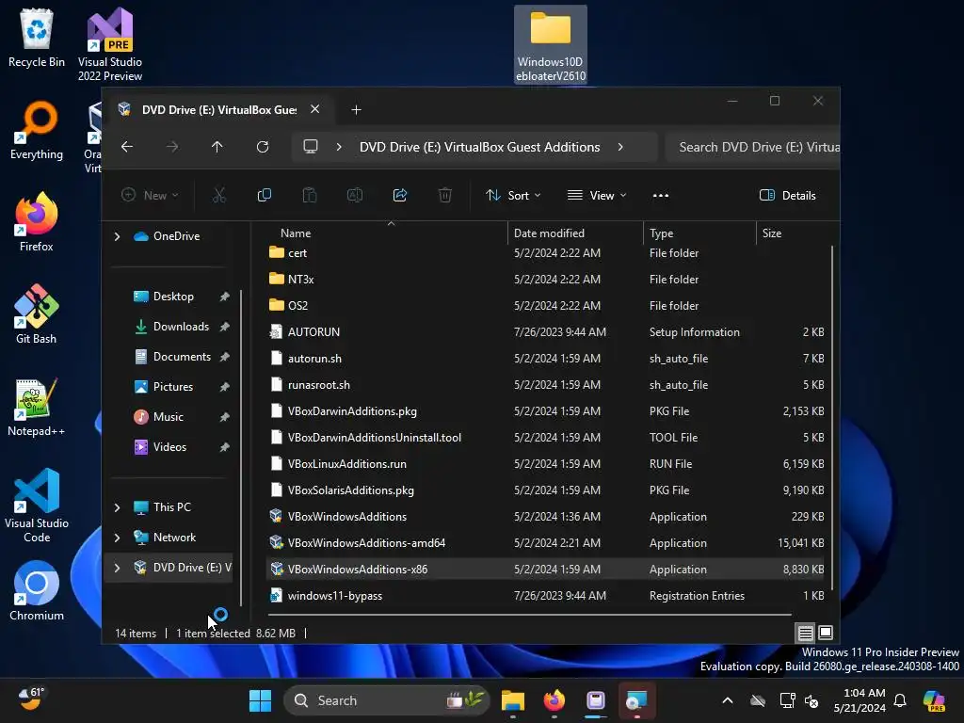Click the PC monitor icon in address bar
Viewport: 964px width, 723px height.
click(x=311, y=147)
